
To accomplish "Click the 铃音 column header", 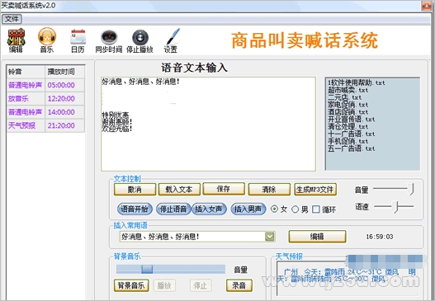I will tap(26, 72).
